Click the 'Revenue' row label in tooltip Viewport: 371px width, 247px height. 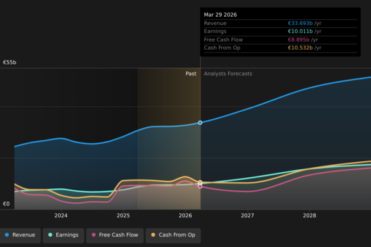pos(215,23)
